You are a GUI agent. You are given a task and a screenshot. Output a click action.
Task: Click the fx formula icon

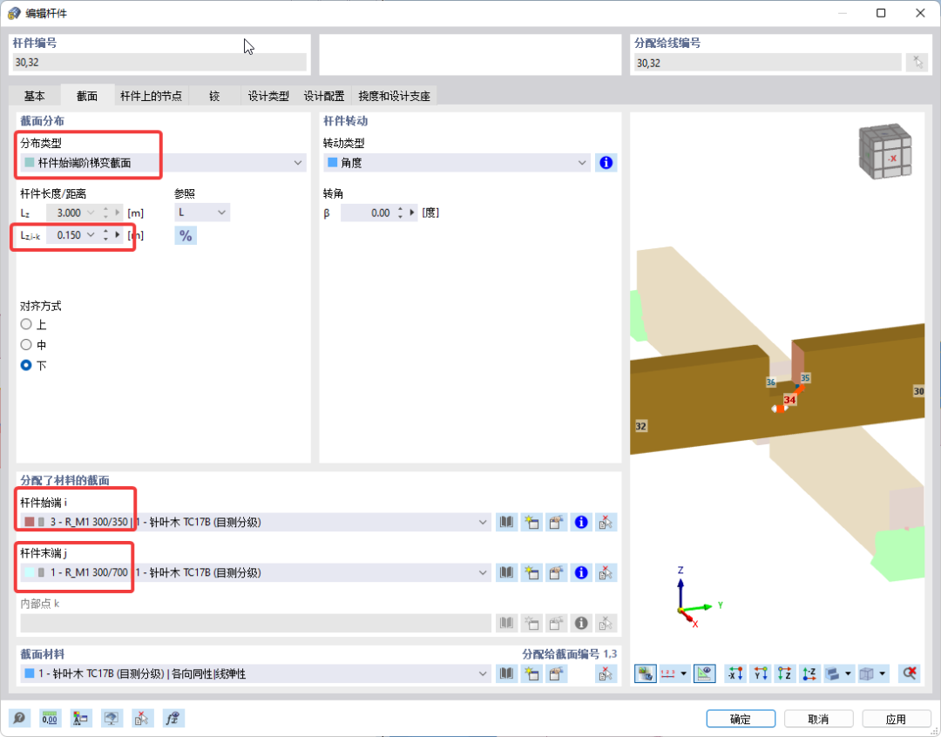[173, 718]
